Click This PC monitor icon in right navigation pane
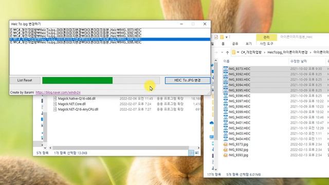The width and height of the screenshot is (329, 185). [x=212, y=137]
